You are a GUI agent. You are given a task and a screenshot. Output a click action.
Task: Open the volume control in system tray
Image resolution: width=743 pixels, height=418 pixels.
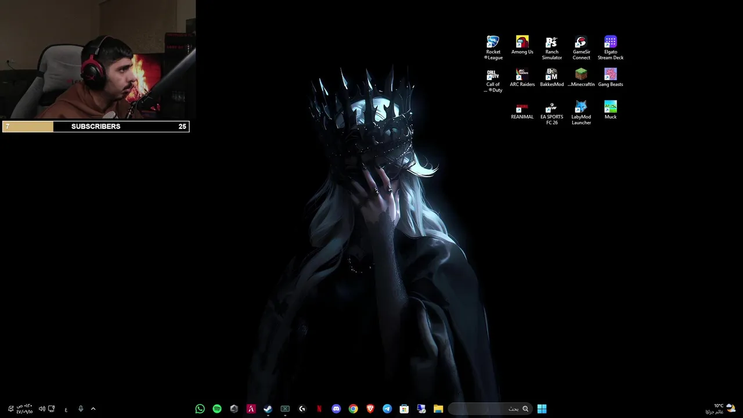coord(42,409)
